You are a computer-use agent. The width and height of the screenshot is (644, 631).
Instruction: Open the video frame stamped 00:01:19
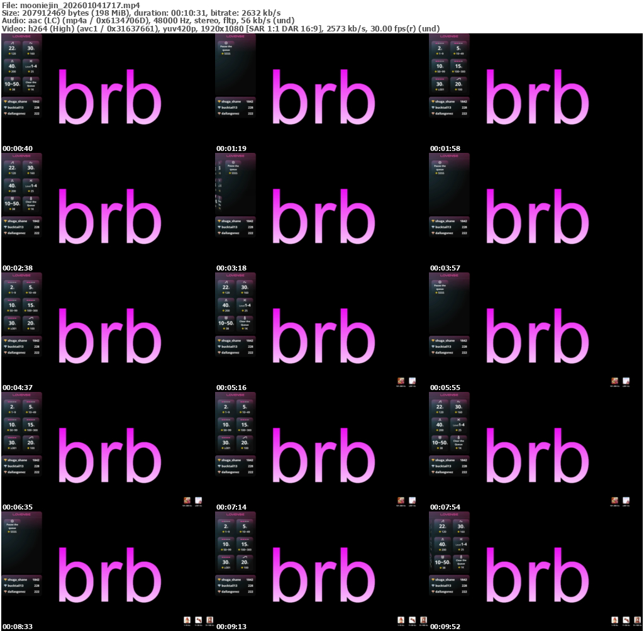321,93
